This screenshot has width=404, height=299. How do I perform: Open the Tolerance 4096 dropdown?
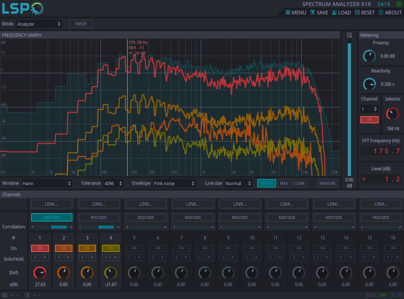(113, 183)
